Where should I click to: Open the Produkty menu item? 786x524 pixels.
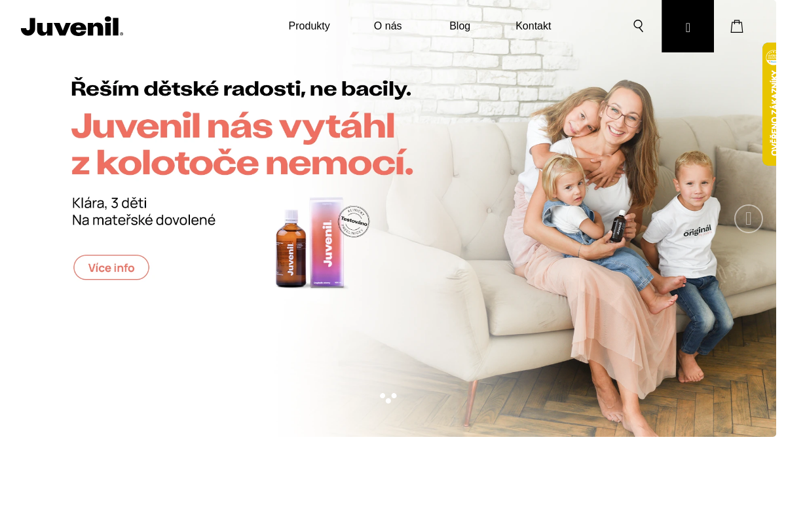click(x=309, y=26)
